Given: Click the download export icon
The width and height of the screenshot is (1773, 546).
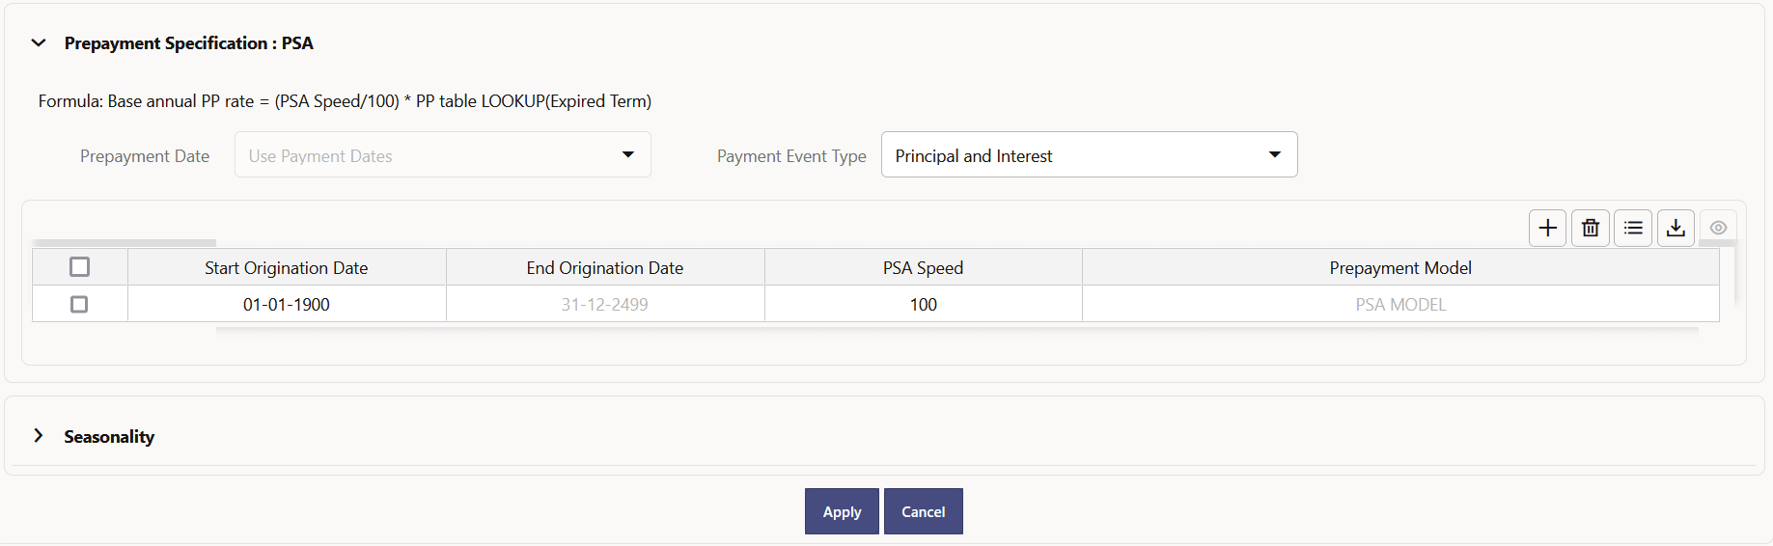Looking at the screenshot, I should pyautogui.click(x=1676, y=228).
